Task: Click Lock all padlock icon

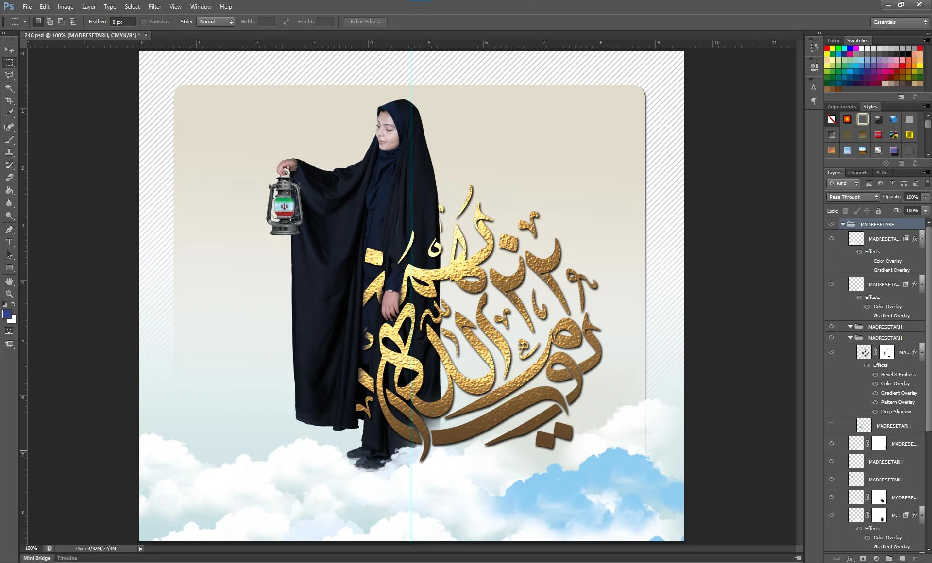Action: 878,211
